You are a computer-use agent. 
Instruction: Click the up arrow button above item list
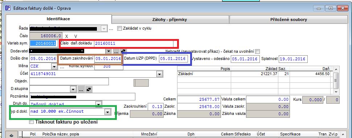tap(12, 135)
